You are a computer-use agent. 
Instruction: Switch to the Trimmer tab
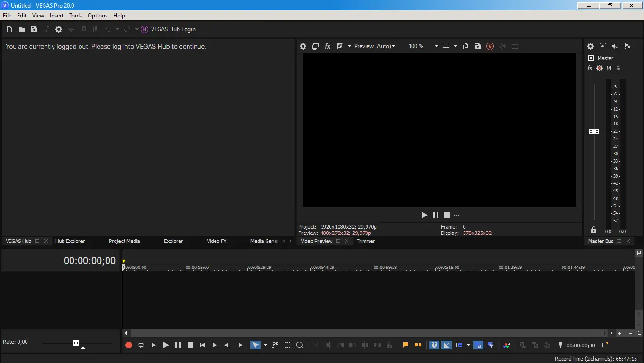coord(366,241)
